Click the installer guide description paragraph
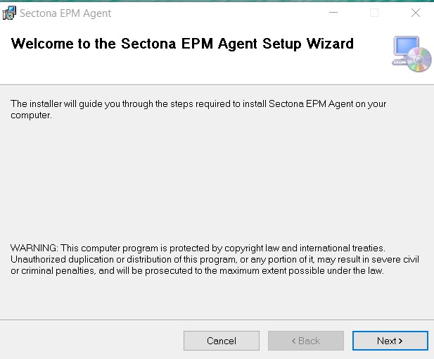Image resolution: width=434 pixels, height=359 pixels. 198,109
